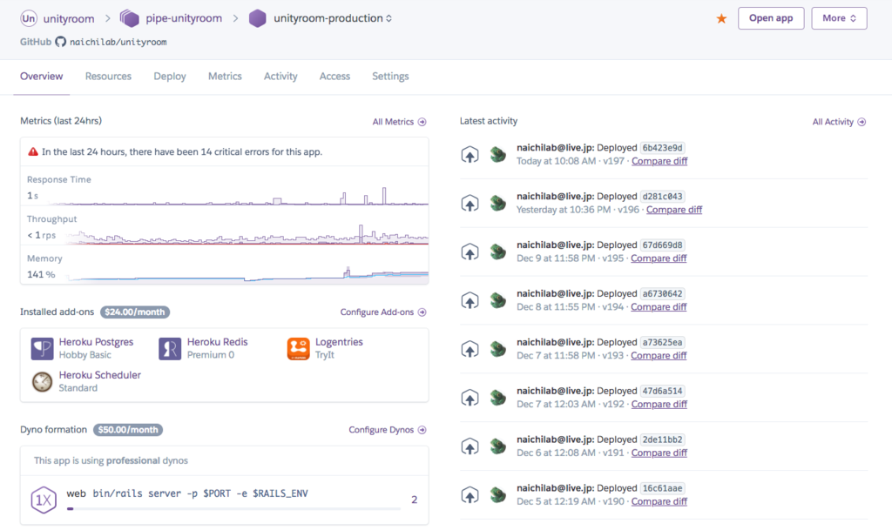Open the More dropdown menu
The height and width of the screenshot is (530, 892).
(839, 18)
